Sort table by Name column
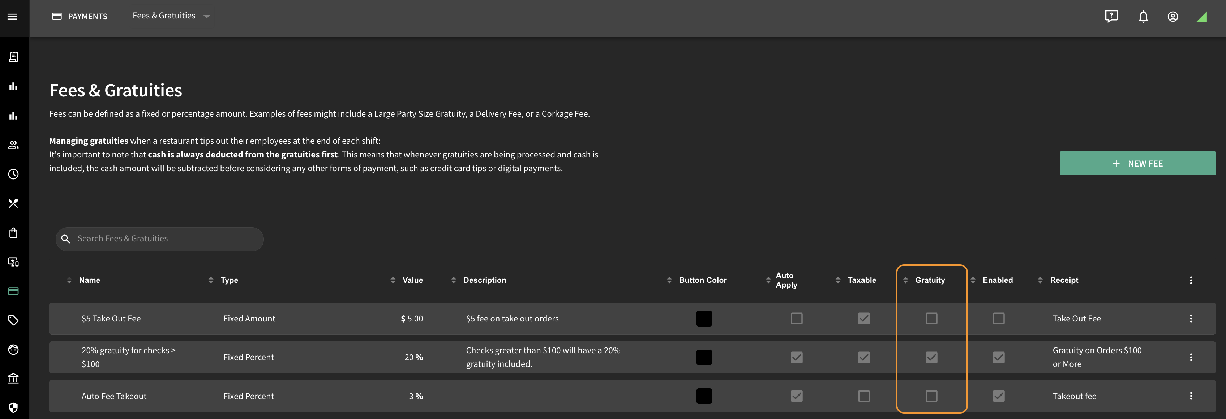 coord(89,280)
